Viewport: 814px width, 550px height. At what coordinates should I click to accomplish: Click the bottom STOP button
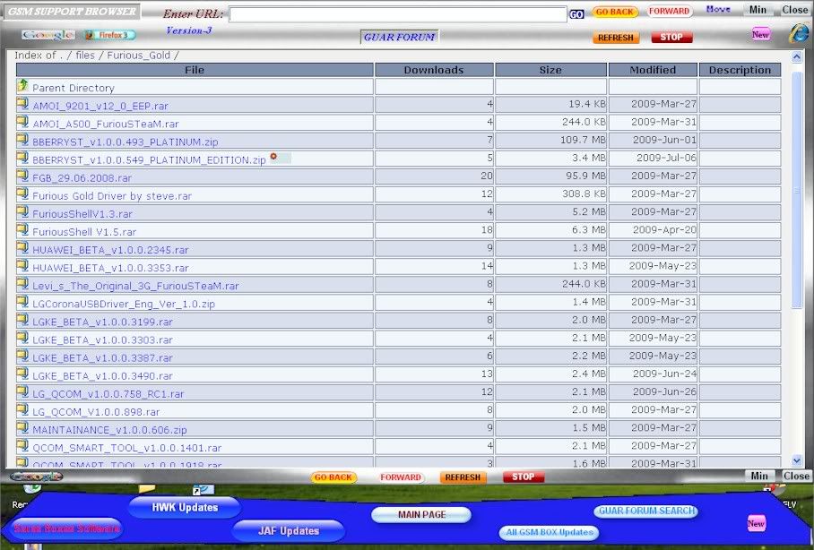[x=524, y=477]
